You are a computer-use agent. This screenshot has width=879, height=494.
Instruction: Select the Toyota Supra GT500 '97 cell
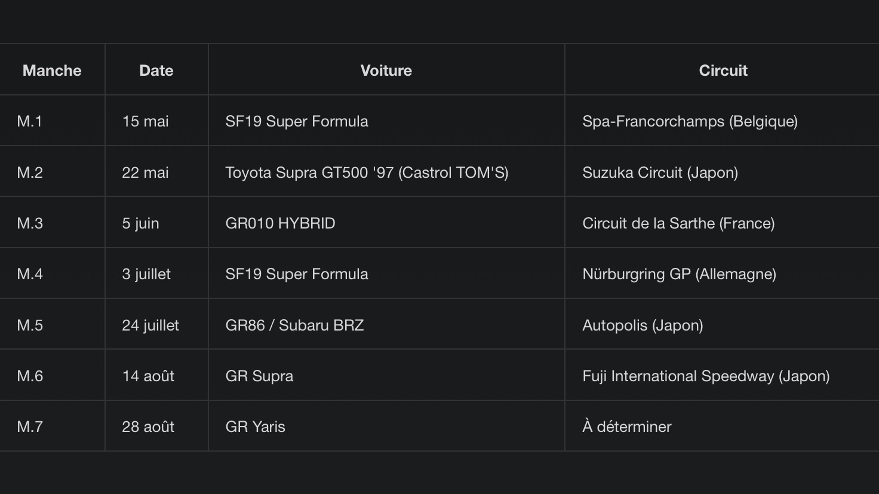coord(386,172)
